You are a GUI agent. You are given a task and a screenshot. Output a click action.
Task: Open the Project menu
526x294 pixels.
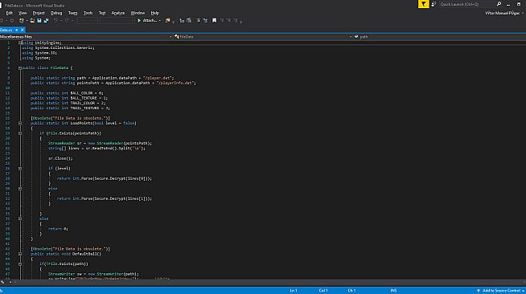point(39,13)
